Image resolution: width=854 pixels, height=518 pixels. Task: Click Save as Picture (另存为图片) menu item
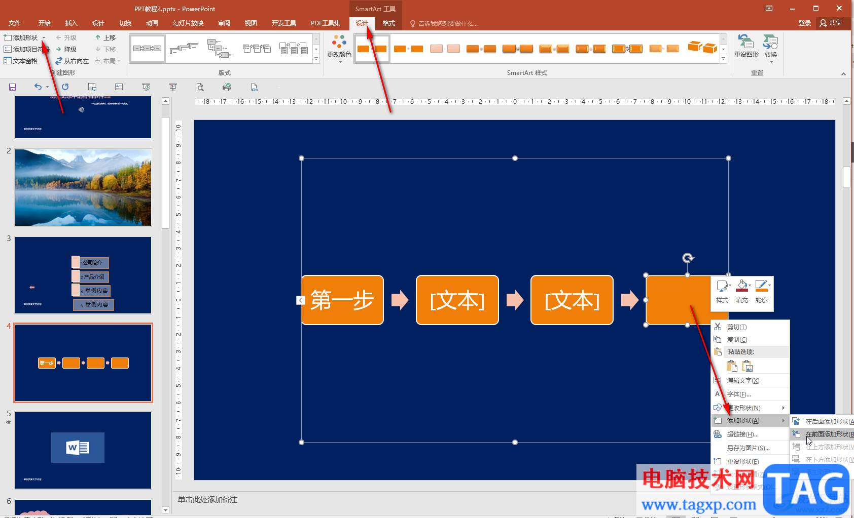pos(751,448)
